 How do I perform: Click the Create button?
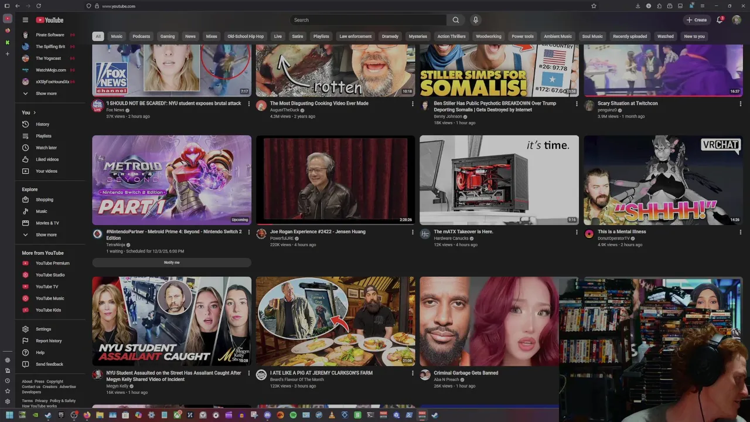[697, 20]
